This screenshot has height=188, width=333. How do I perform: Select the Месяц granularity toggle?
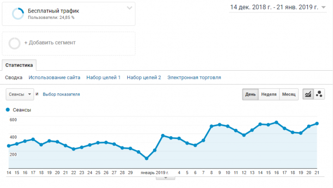coord(289,94)
